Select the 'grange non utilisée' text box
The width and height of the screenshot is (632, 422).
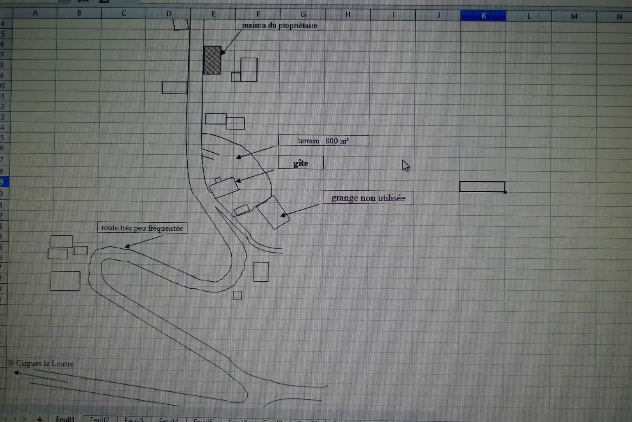(368, 198)
